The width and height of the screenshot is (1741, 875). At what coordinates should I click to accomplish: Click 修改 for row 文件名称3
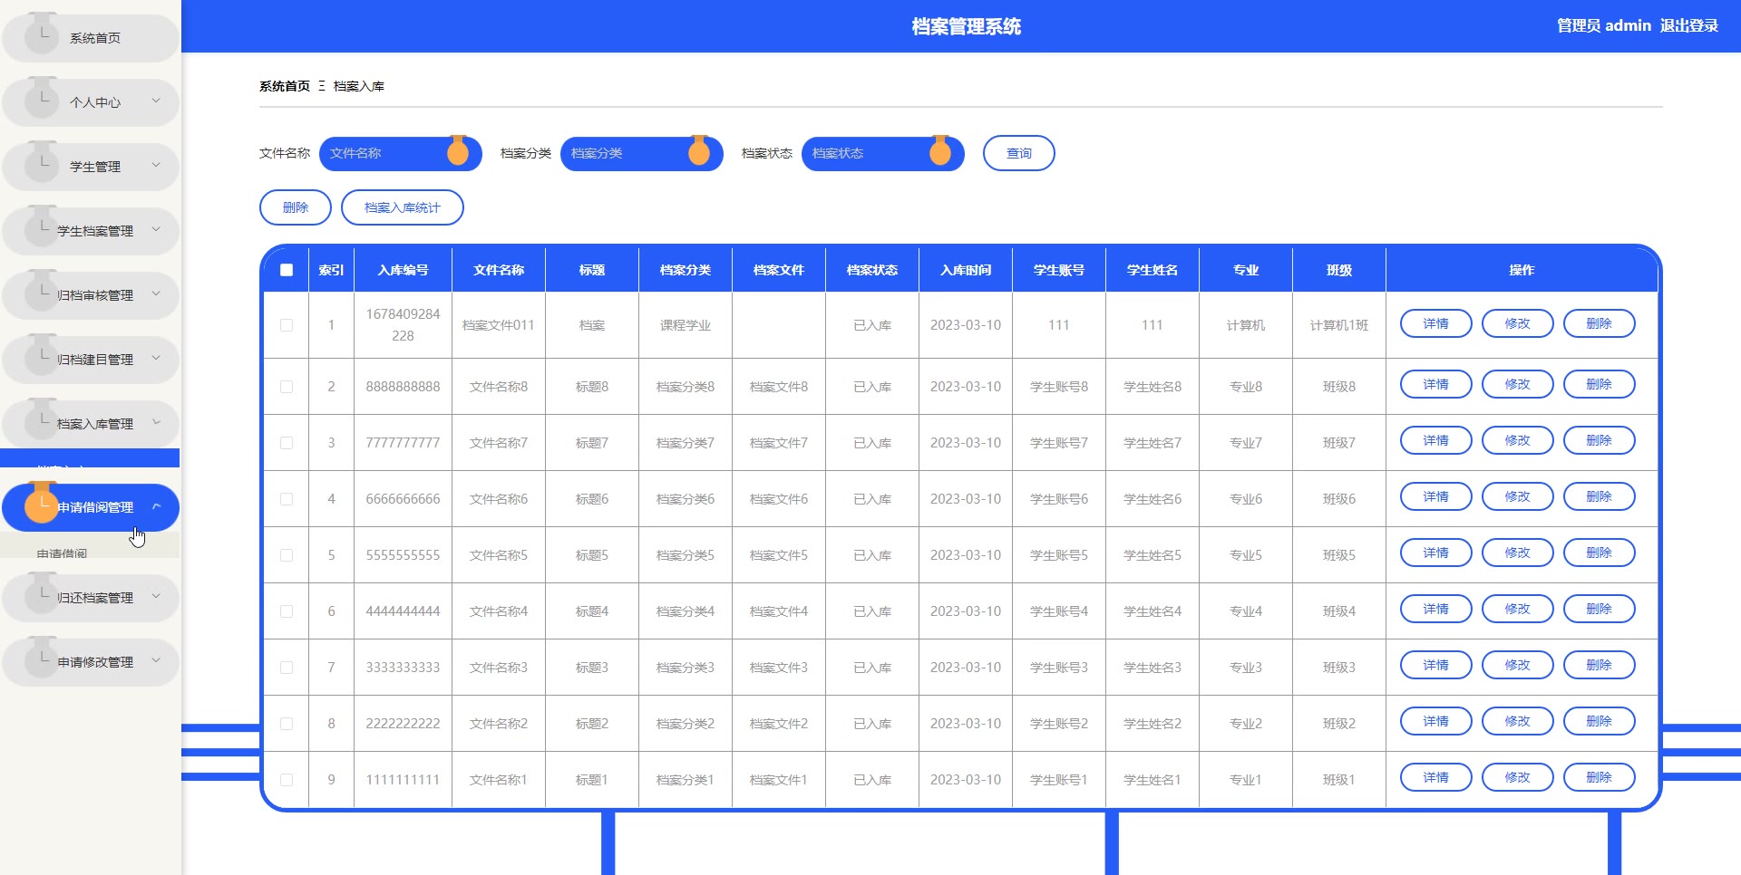[1518, 665]
